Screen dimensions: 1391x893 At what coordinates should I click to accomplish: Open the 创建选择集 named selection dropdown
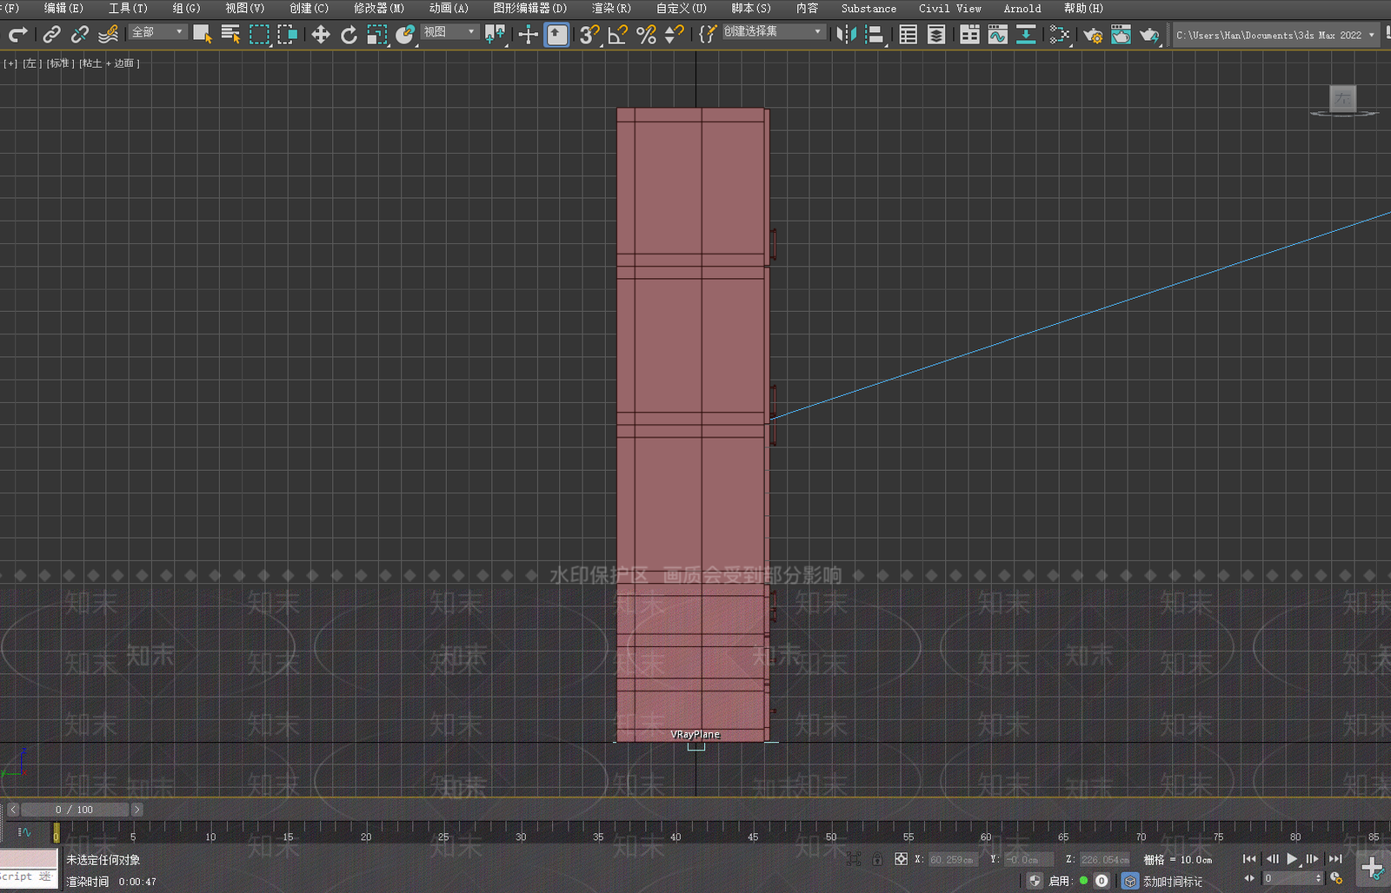pyautogui.click(x=773, y=32)
